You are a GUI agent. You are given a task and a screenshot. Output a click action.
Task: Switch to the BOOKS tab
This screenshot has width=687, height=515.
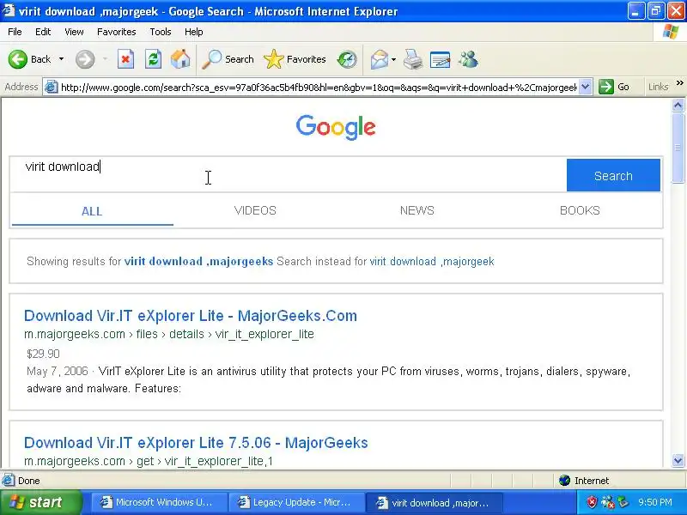point(580,210)
